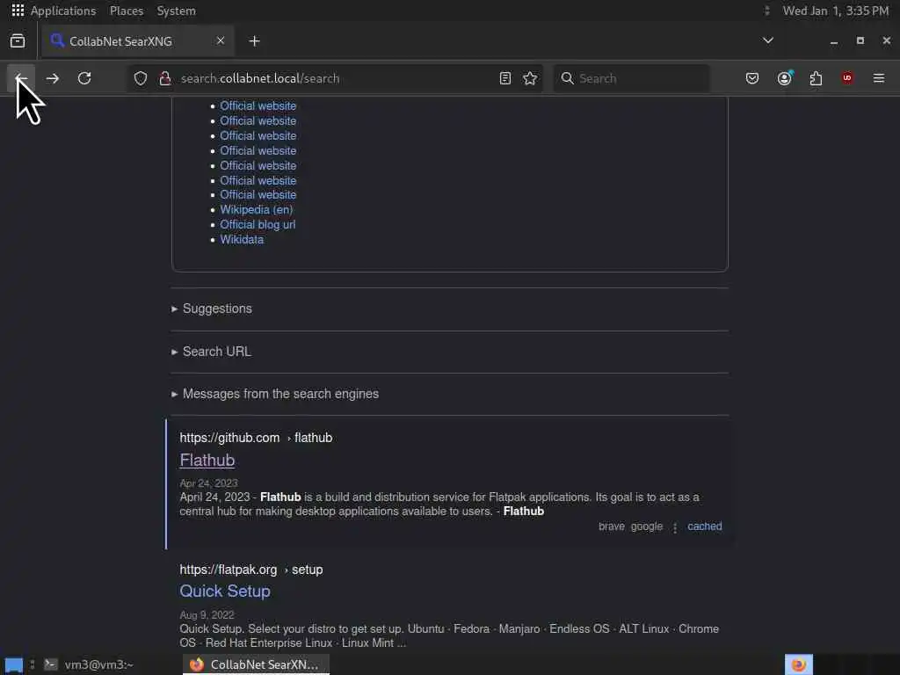Open uBlock Origin extension popup
This screenshot has width=900, height=675.
point(847,78)
